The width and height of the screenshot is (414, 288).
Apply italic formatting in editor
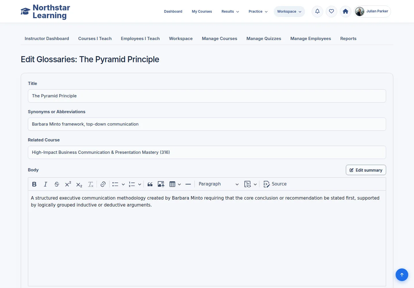(x=45, y=184)
